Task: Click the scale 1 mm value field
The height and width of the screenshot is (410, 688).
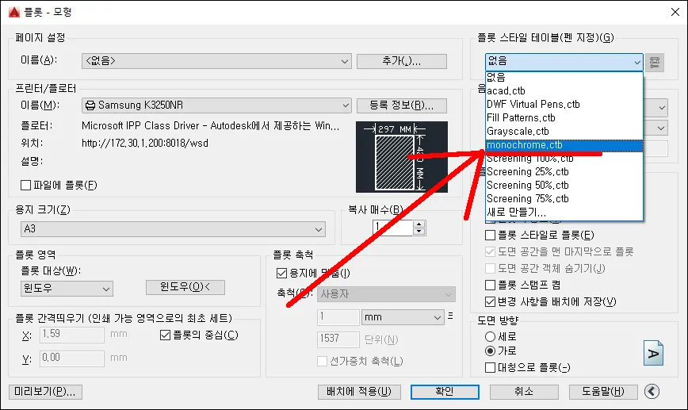Action: pos(338,317)
